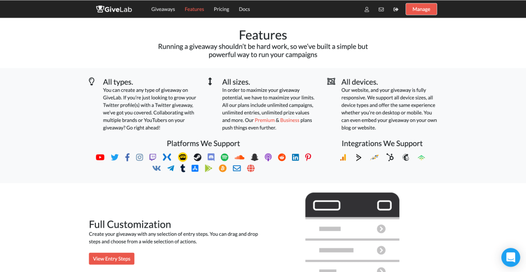Follow the Business plan link

(290, 120)
